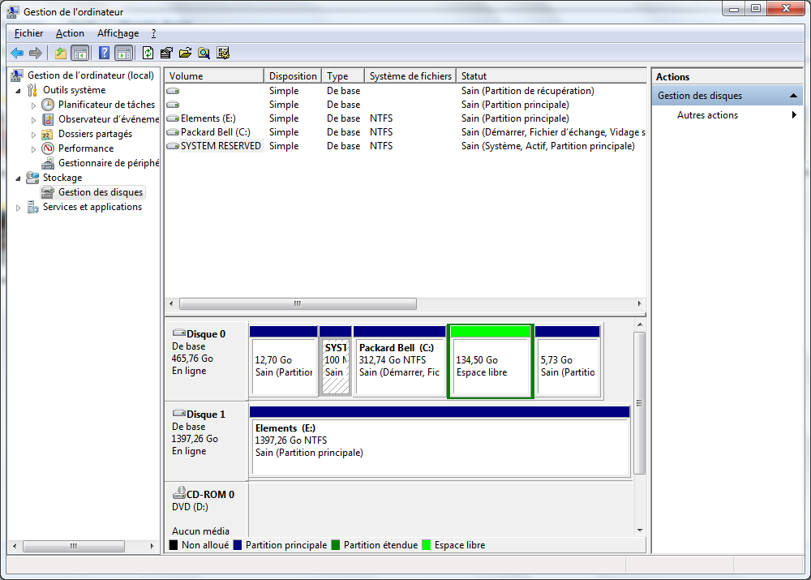The height and width of the screenshot is (580, 811).
Task: Collapse Gestion des disques section in Actions
Action: (793, 96)
